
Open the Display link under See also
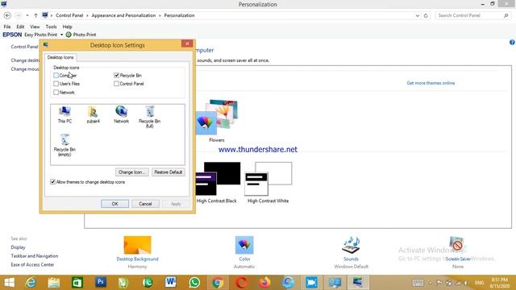click(x=18, y=247)
